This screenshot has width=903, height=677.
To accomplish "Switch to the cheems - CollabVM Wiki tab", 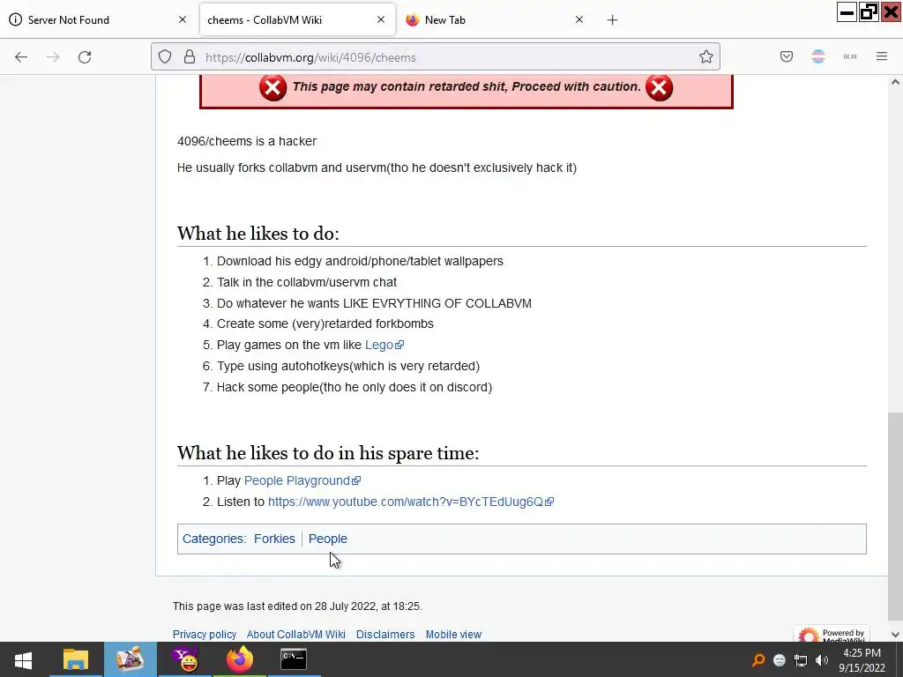I will point(296,19).
